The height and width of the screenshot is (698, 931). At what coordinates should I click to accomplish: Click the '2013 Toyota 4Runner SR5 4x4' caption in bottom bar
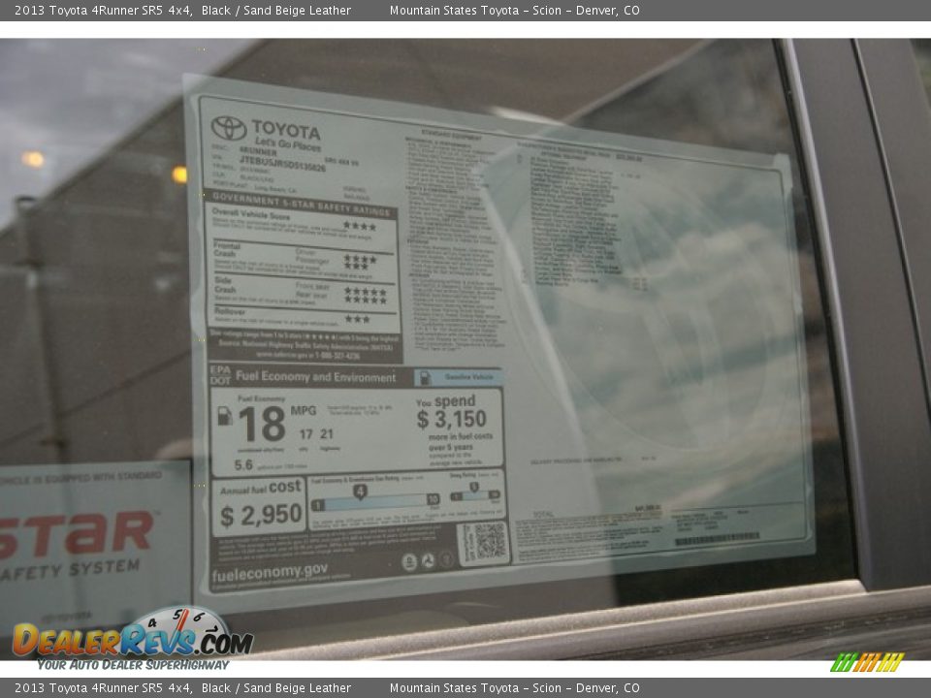coord(104,688)
